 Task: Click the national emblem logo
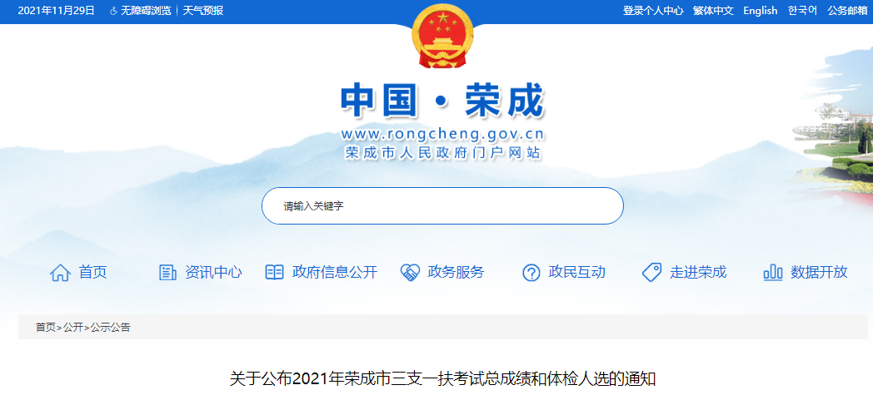coord(442,36)
